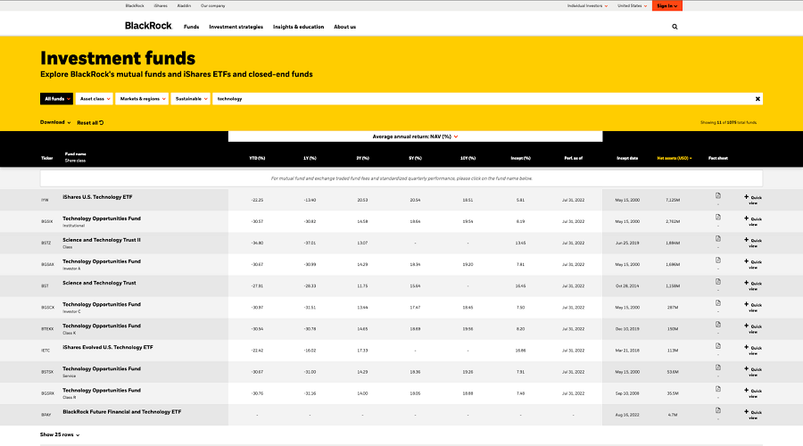The image size is (803, 446).
Task: Go to Aladdin top bar link
Action: click(184, 5)
